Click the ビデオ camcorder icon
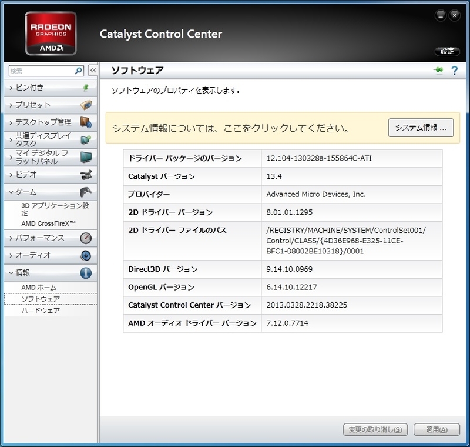 [x=86, y=175]
